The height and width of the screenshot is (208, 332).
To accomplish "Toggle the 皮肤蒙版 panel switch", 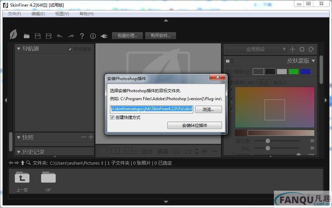I will tap(229, 61).
